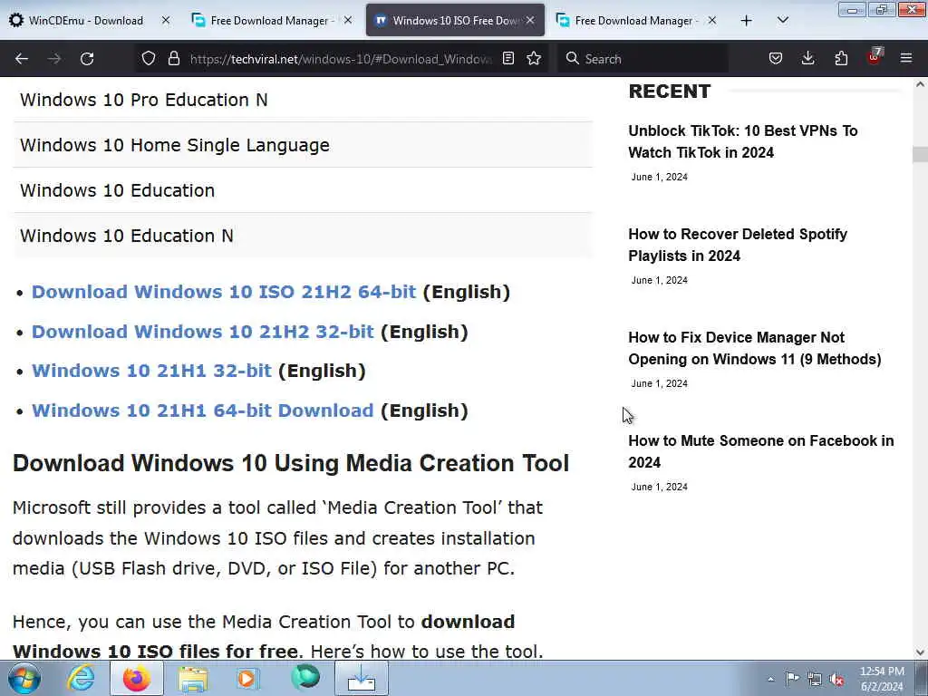928x696 pixels.
Task: Click the scrollbar up arrow
Action: (x=920, y=84)
